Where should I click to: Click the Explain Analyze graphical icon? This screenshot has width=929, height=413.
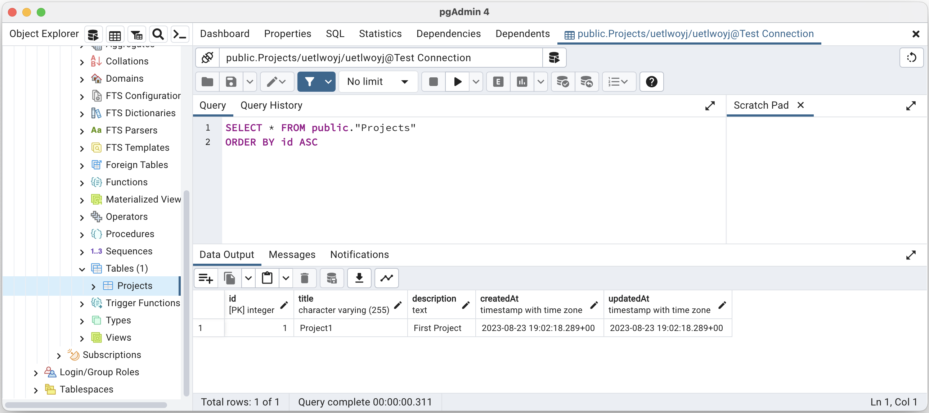click(522, 82)
